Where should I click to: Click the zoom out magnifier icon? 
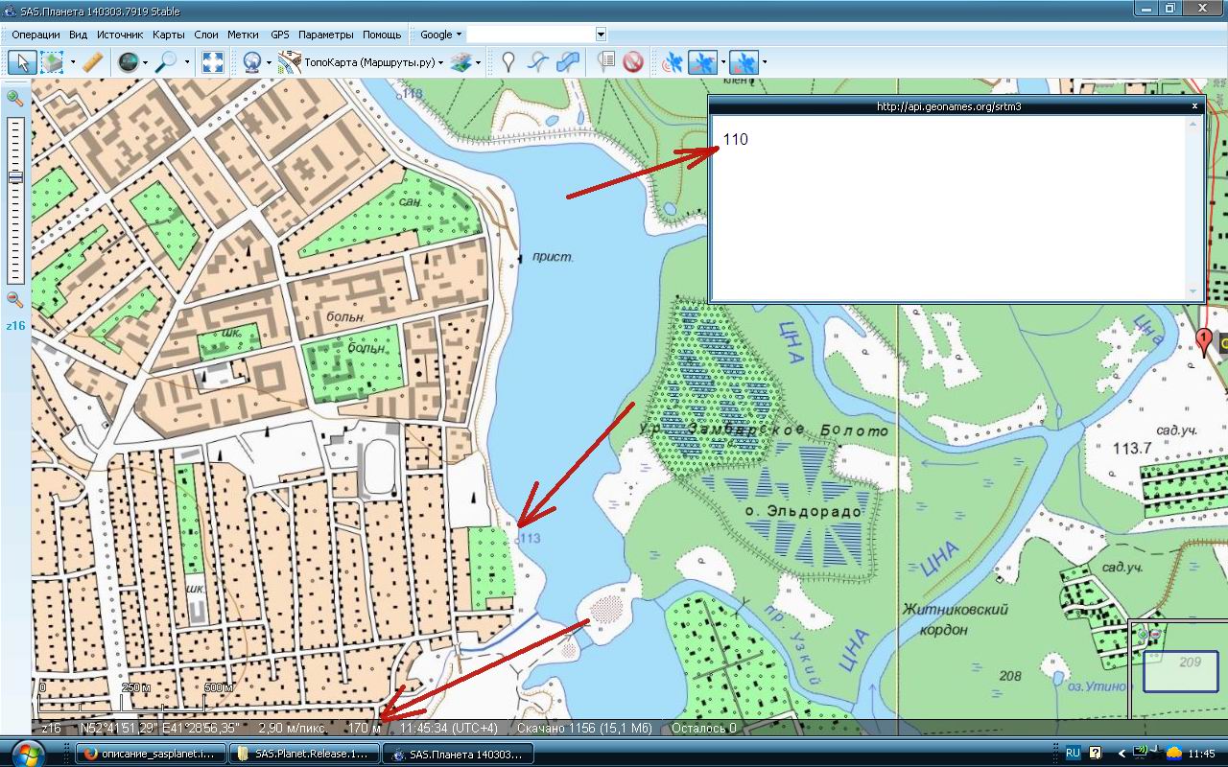coord(14,299)
